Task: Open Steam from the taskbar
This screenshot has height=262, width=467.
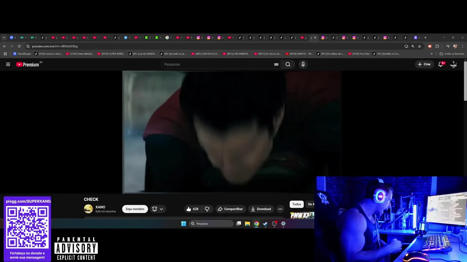Action: point(265,224)
